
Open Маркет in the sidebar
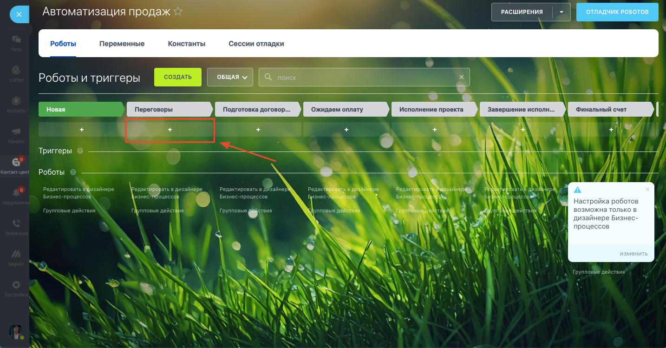click(16, 257)
